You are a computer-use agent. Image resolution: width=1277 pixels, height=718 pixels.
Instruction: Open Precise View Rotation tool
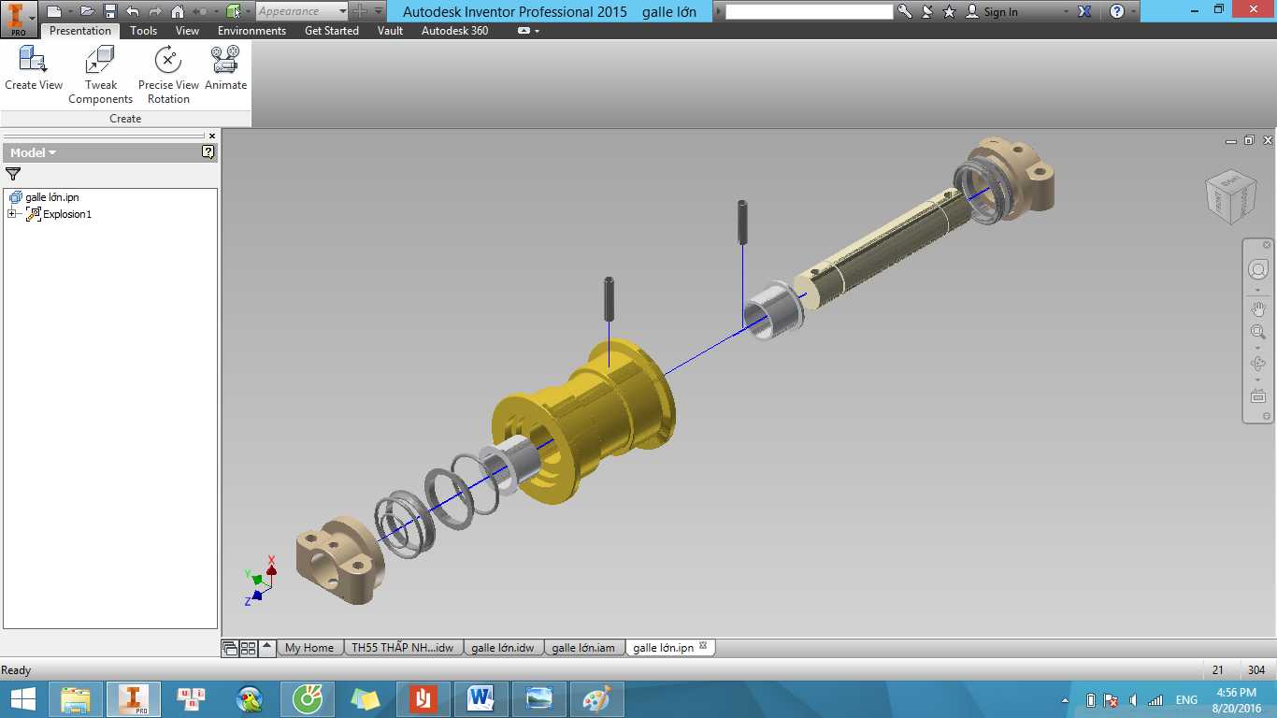[168, 75]
